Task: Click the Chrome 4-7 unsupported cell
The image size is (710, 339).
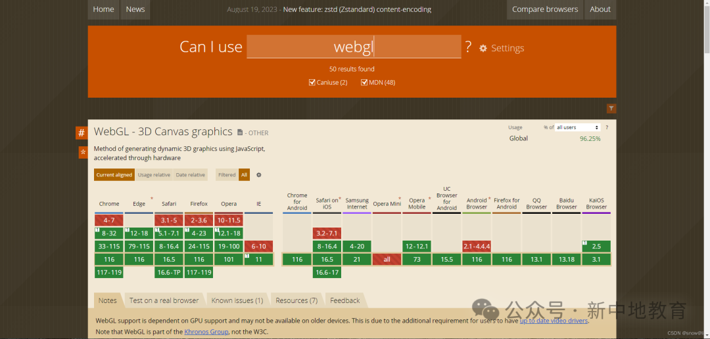Action: point(109,220)
